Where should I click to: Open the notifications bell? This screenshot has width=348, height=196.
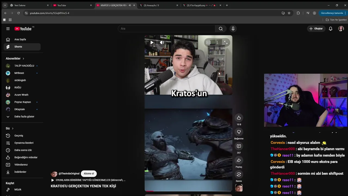tap(331, 29)
